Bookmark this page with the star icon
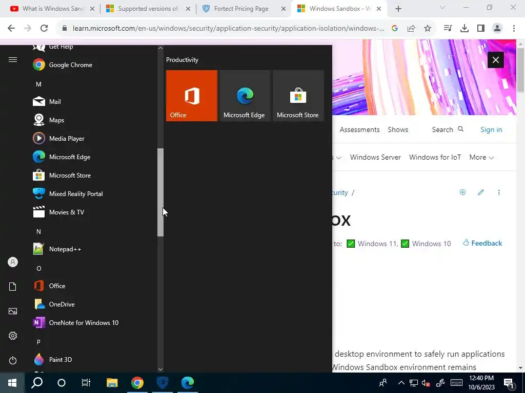The height and width of the screenshot is (393, 525). click(x=428, y=29)
